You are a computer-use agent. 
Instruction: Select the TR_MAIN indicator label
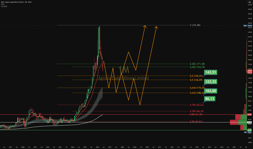tap(4, 7)
